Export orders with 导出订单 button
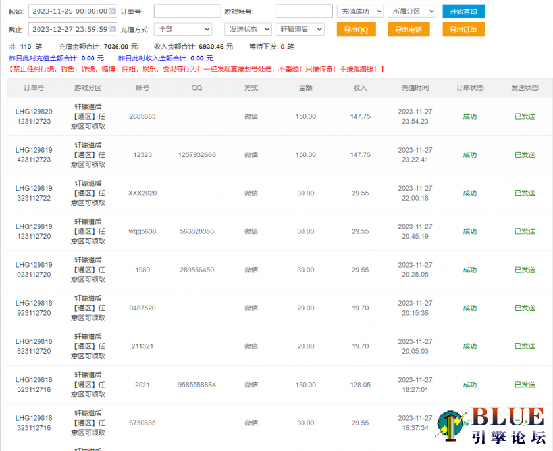The width and height of the screenshot is (553, 451). (x=463, y=30)
